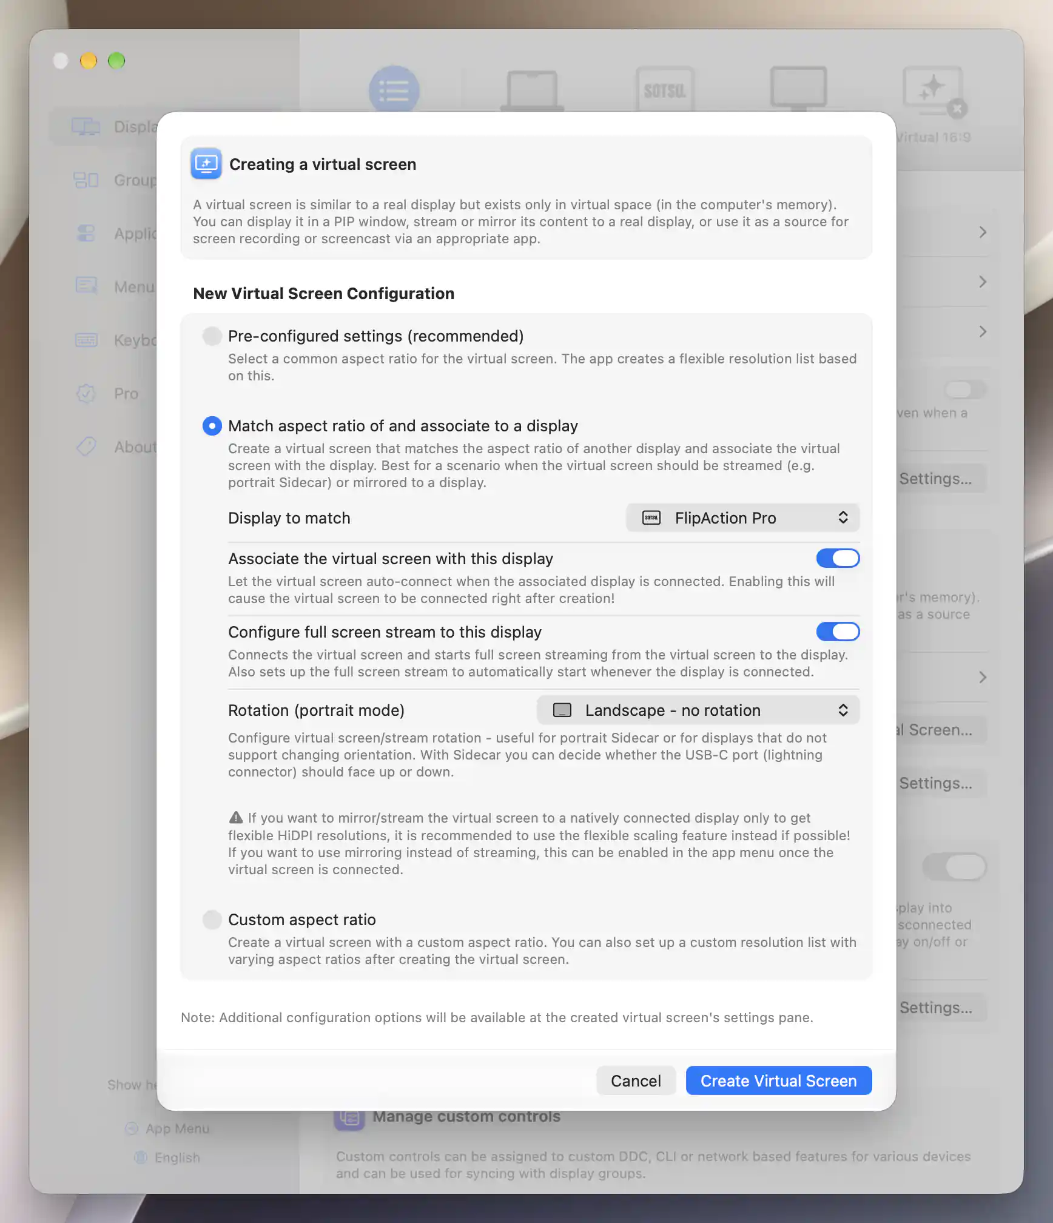
Task: Click read-only text "Display to match"
Action: point(289,518)
